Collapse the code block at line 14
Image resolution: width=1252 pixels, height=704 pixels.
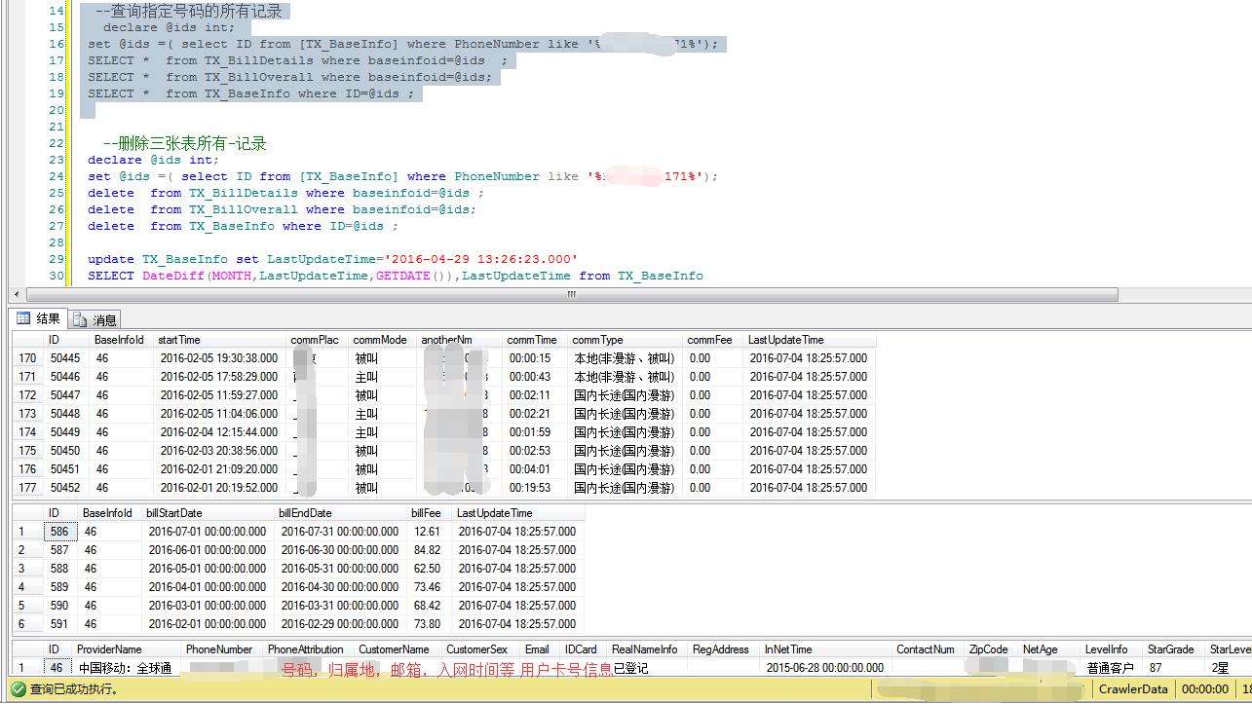click(x=73, y=11)
